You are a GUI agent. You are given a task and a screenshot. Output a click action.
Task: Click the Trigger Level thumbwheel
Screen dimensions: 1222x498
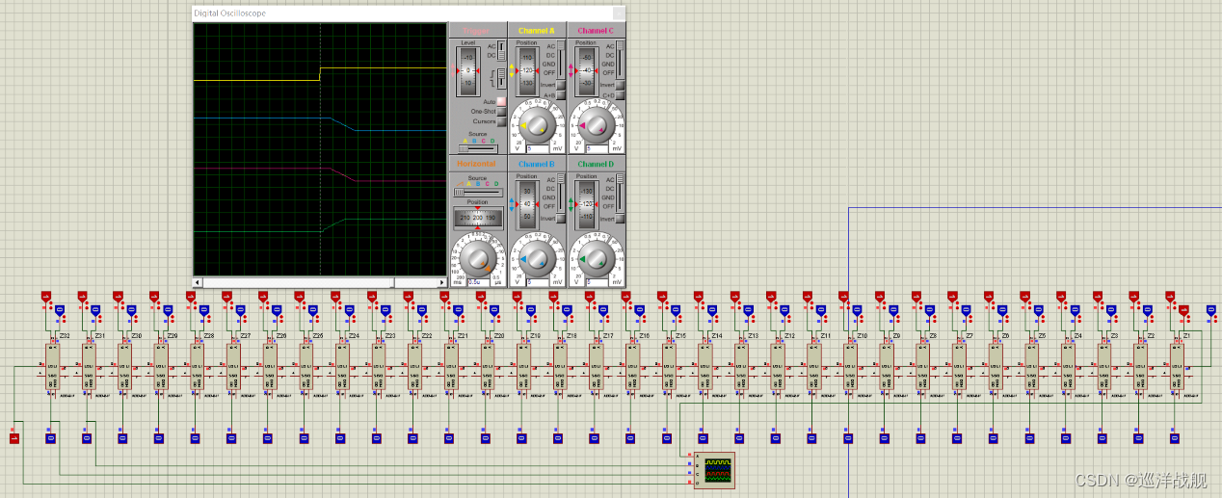point(468,71)
